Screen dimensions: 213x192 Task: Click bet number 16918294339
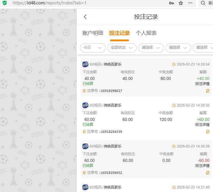[111, 132]
